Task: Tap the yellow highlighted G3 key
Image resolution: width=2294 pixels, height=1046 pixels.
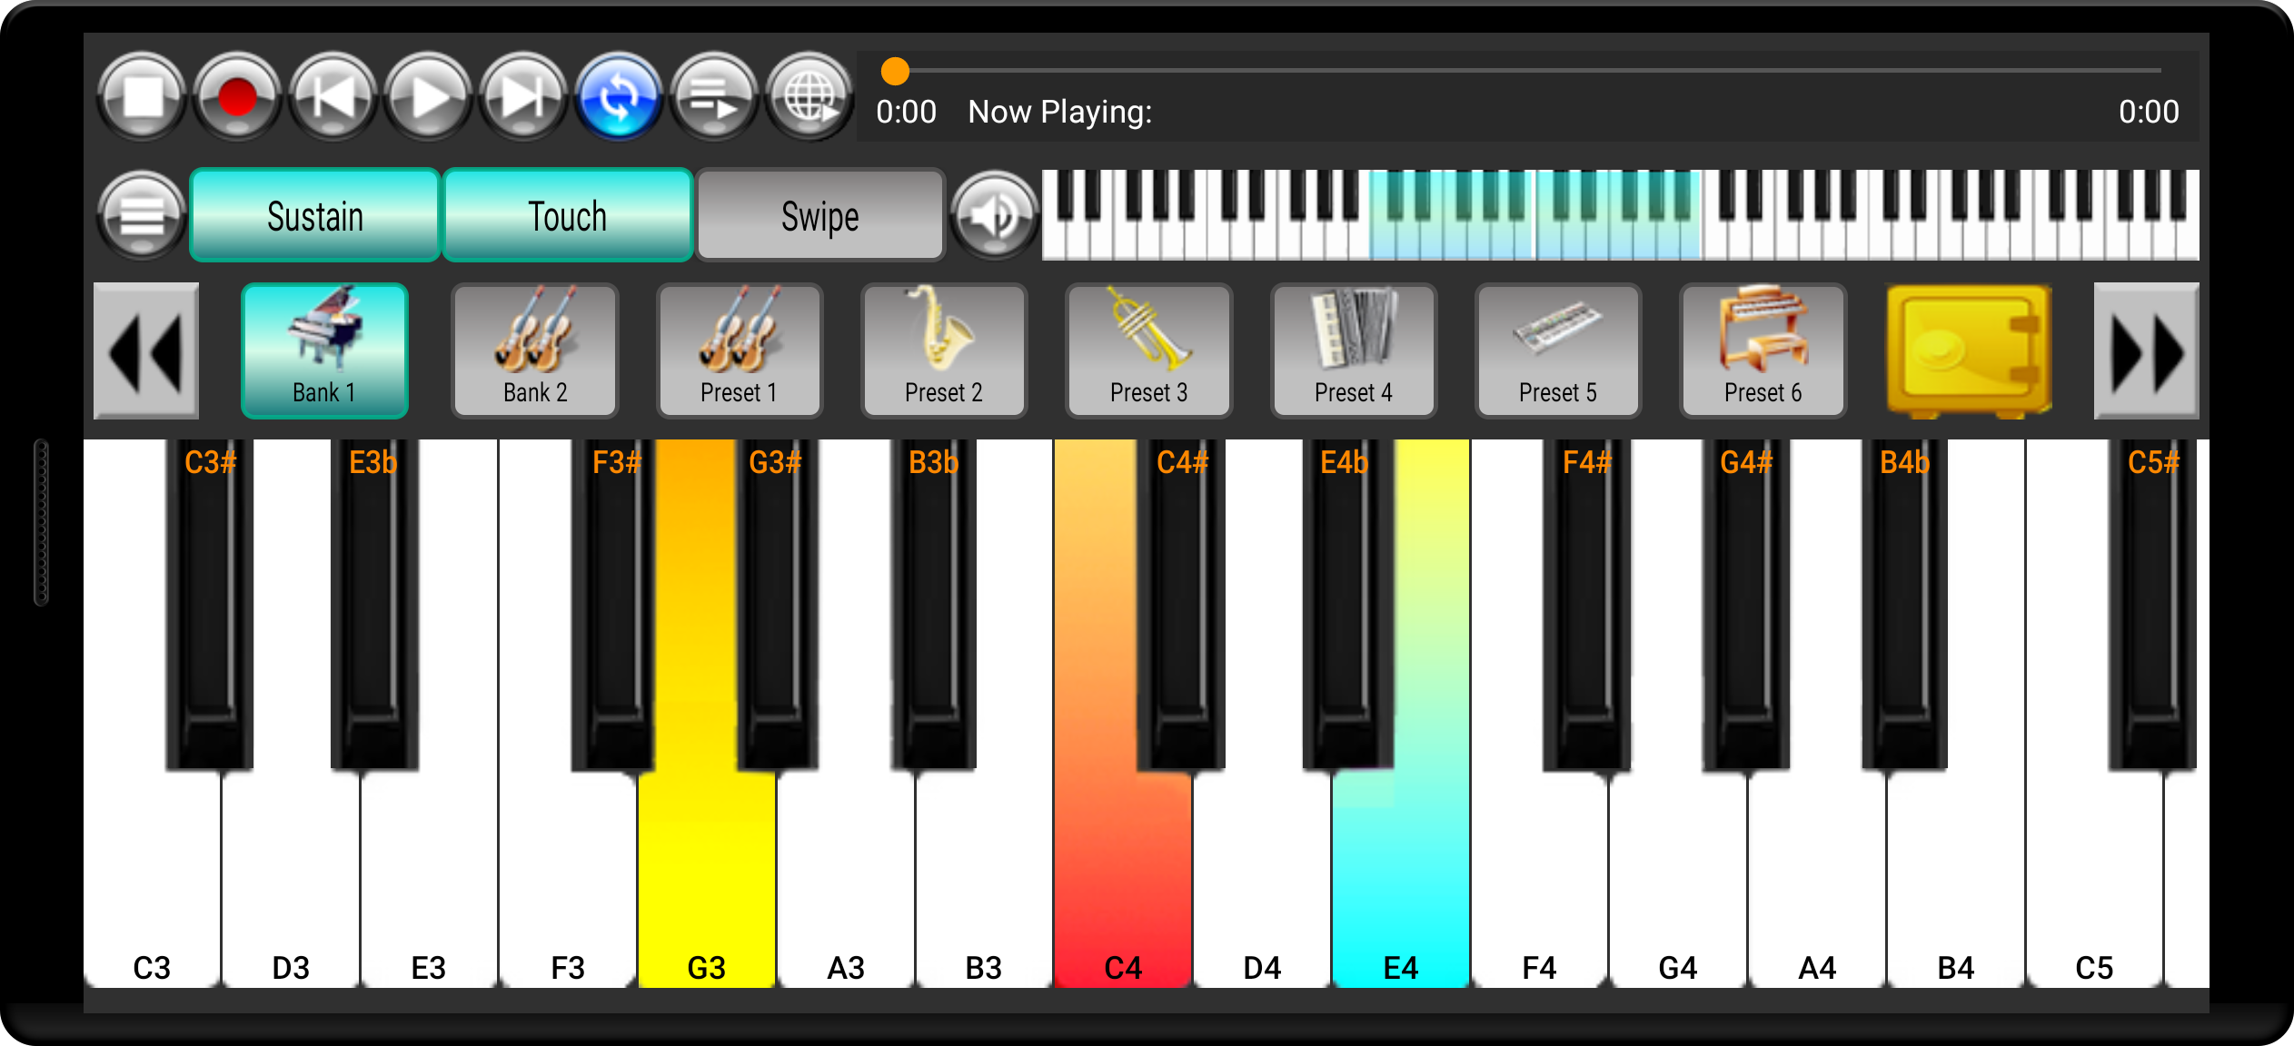Action: tap(707, 881)
